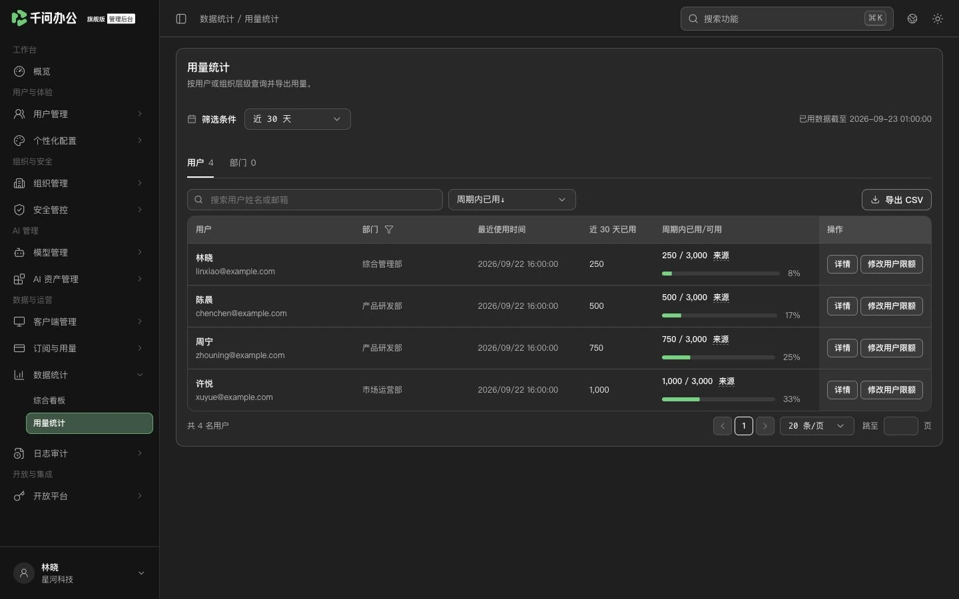Click 修改用户限额 for 陈晨
Image resolution: width=959 pixels, height=599 pixels.
tap(892, 306)
